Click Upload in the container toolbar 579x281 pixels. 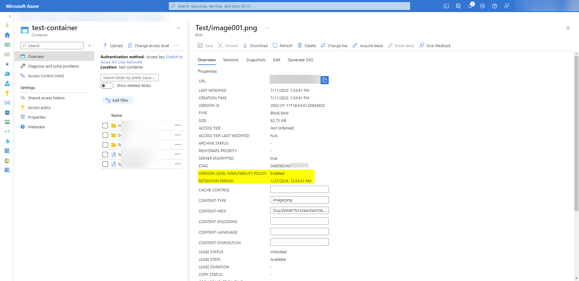(113, 46)
